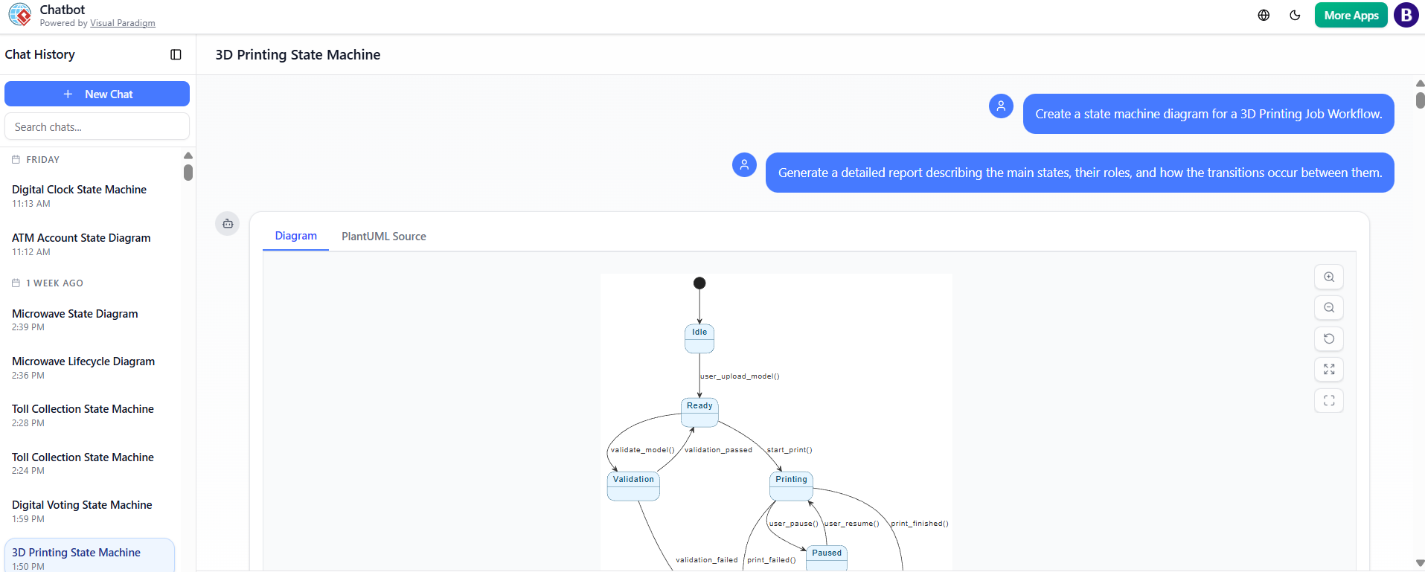Open the diagram in fullscreen mode
Viewport: 1425px width, 572px height.
click(1328, 401)
